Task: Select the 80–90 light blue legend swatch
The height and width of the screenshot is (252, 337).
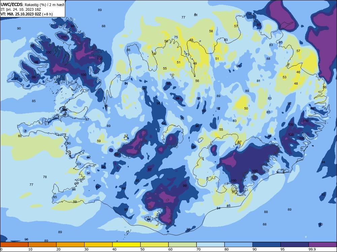Action: coord(239,245)
